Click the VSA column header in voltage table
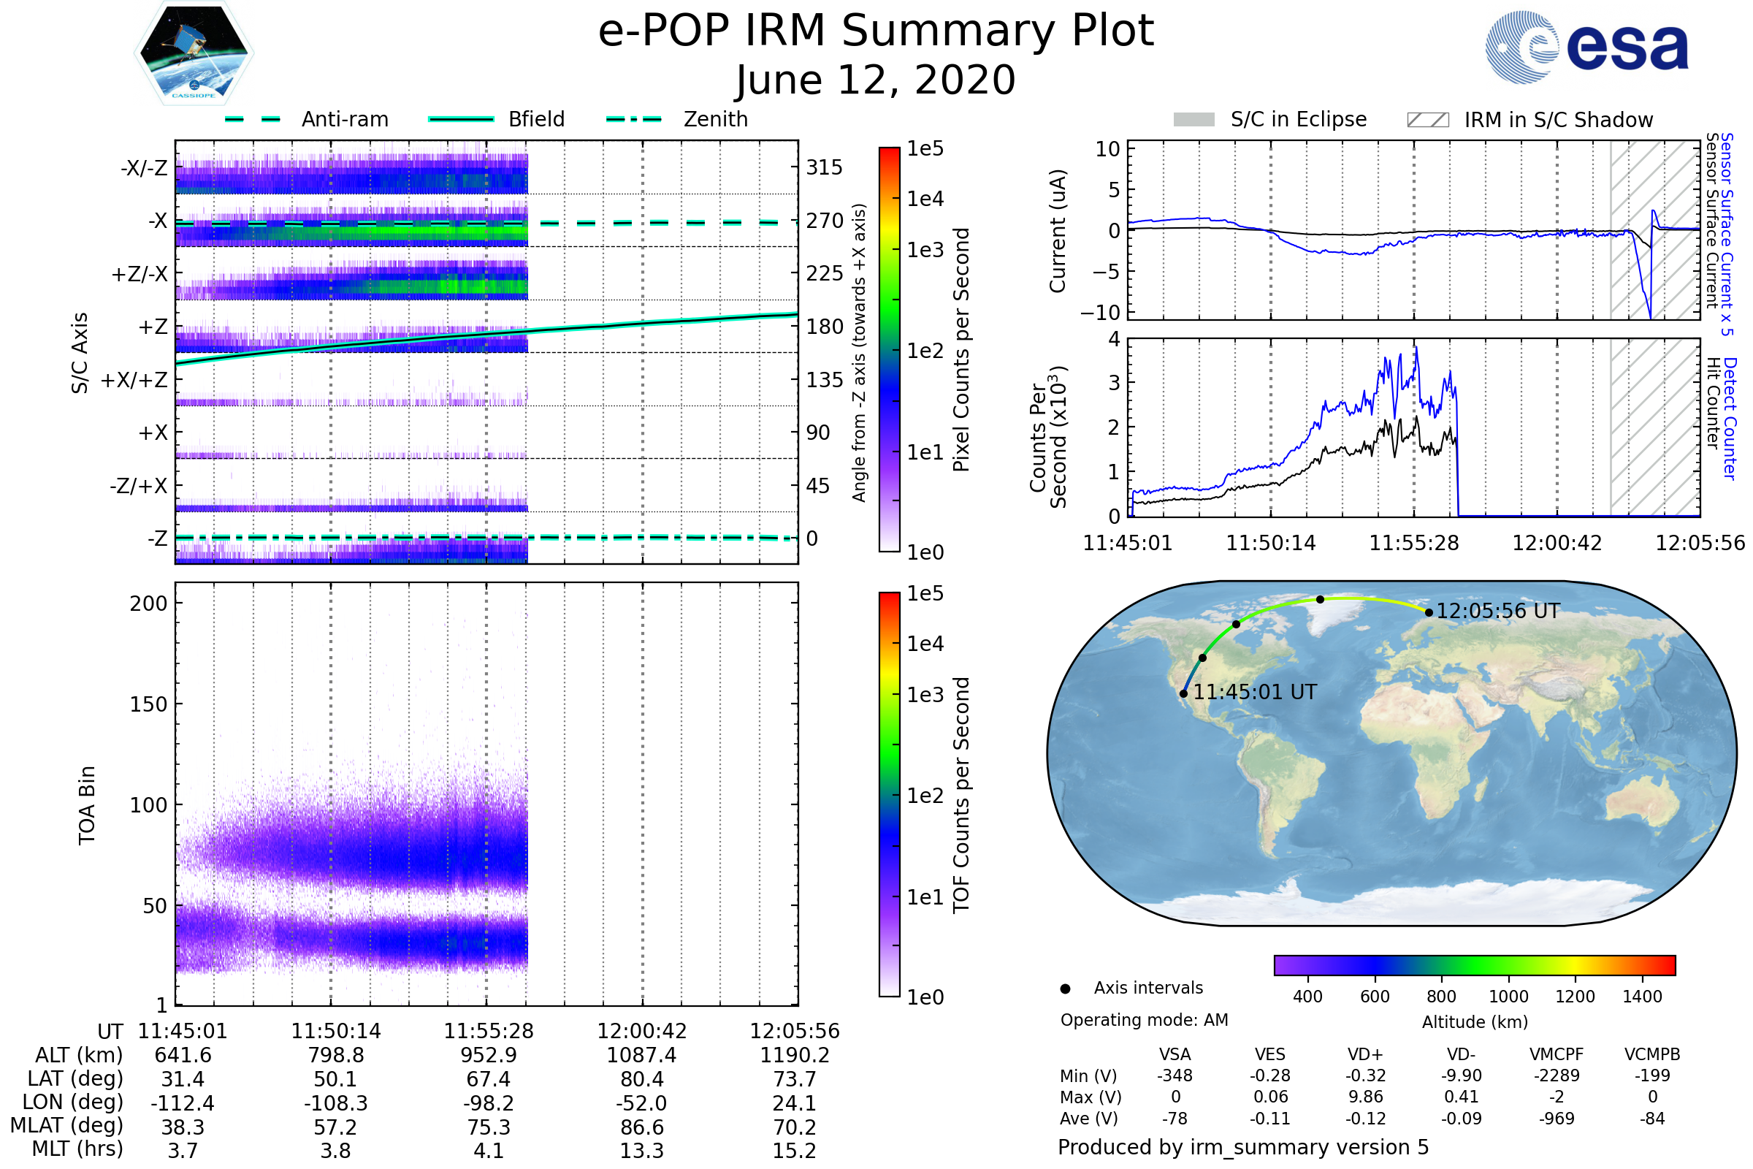The width and height of the screenshot is (1753, 1169). point(1175,1055)
